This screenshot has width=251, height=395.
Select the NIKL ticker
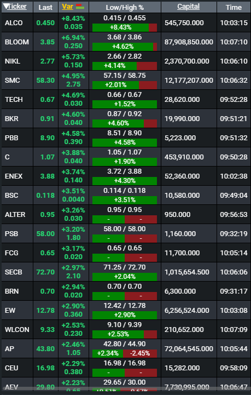click(13, 61)
